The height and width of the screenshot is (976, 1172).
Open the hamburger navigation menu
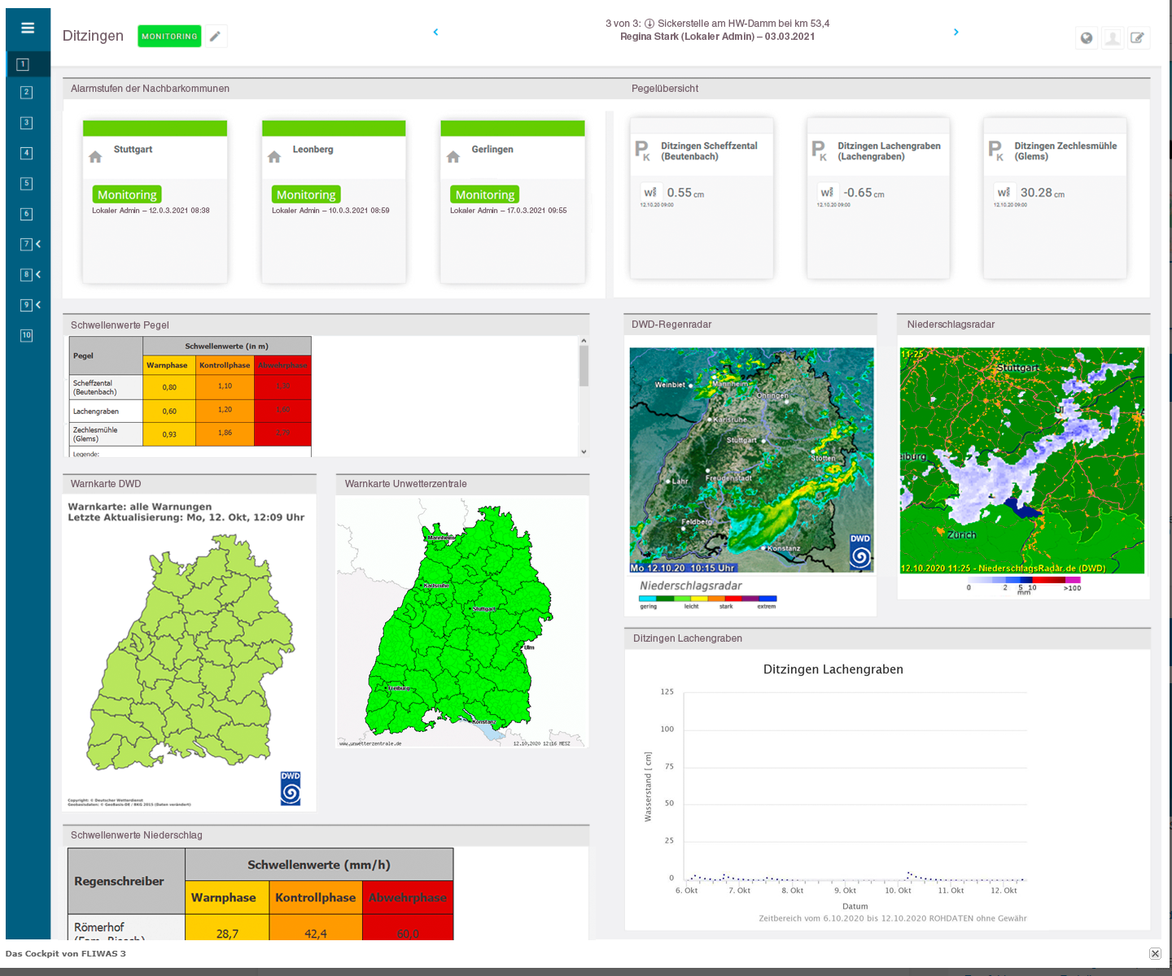pos(28,28)
